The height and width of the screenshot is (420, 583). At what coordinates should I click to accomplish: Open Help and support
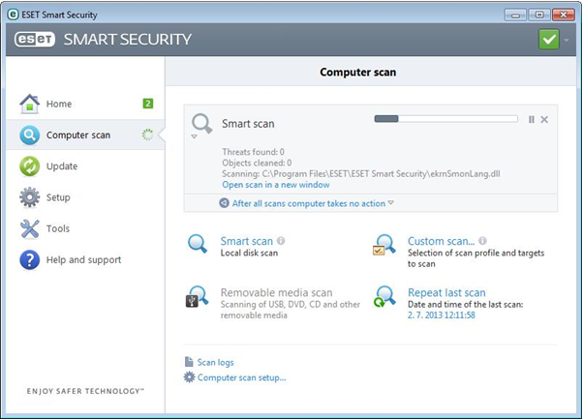coord(83,259)
